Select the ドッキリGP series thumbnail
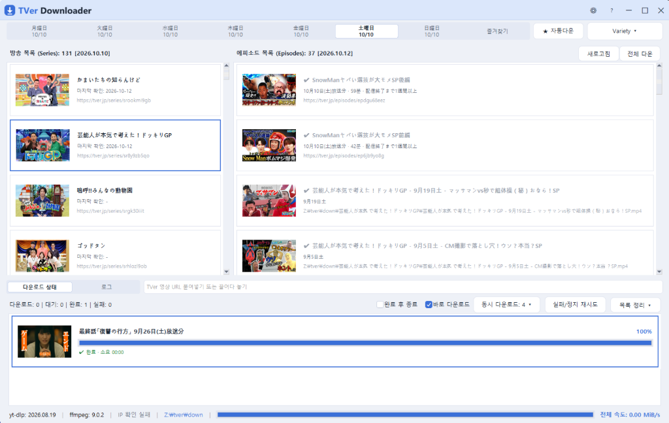 tap(42, 145)
